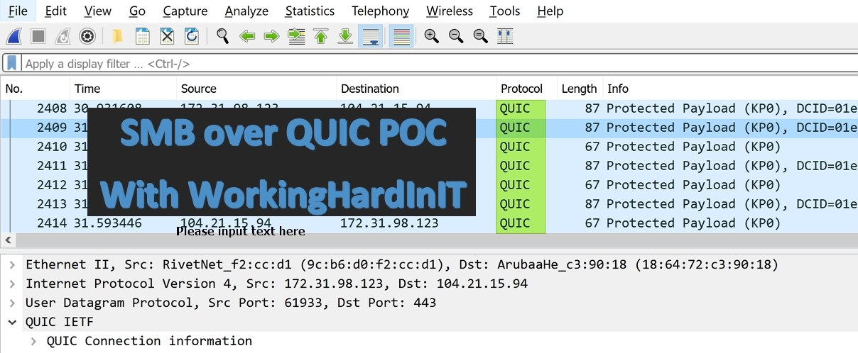Select packet number 2408
Image resolution: width=858 pixels, height=353 pixels.
[x=429, y=108]
